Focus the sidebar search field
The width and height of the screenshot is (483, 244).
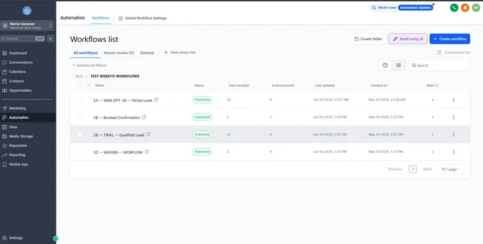pyautogui.click(x=22, y=39)
